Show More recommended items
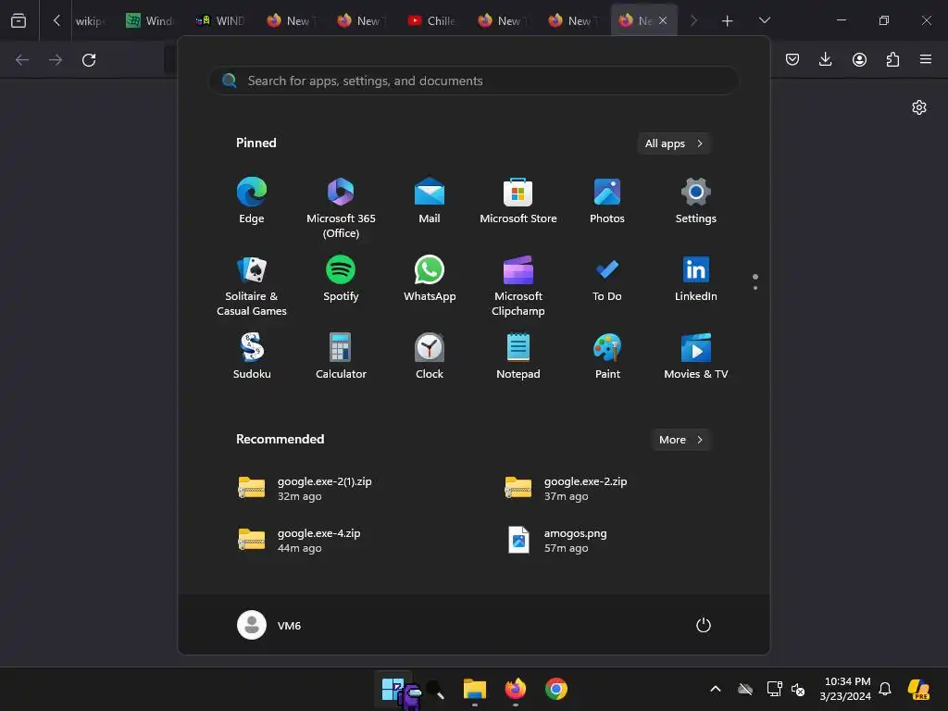 click(x=680, y=440)
